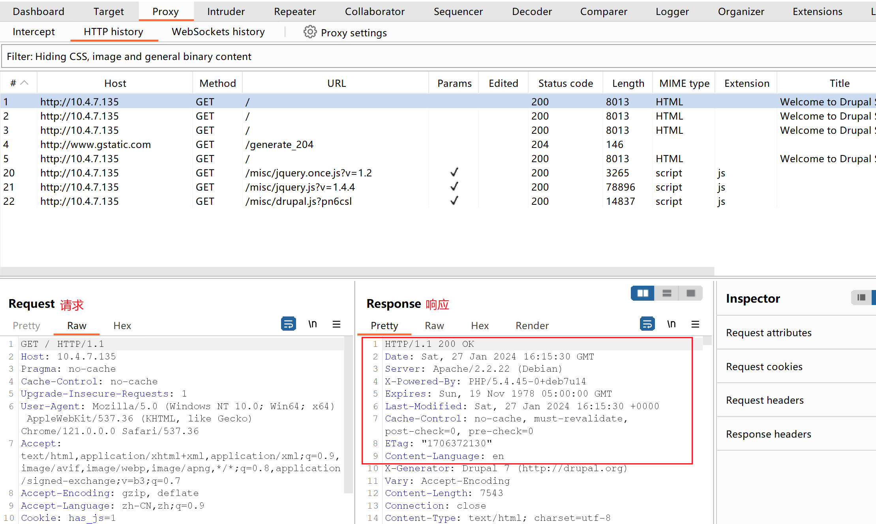
Task: Toggle \n non-printable characters in Request pane
Action: [x=313, y=324]
